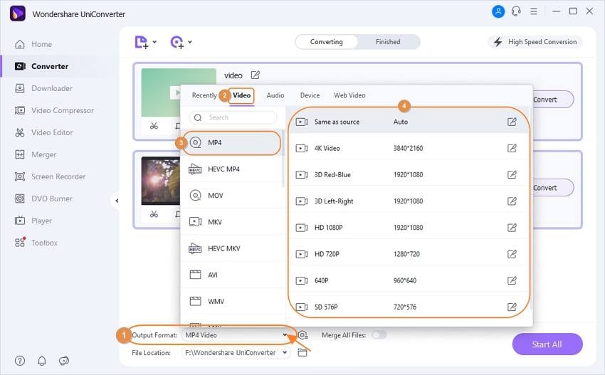This screenshot has width=605, height=375.
Task: Edit the 640P preset
Action: coord(512,280)
